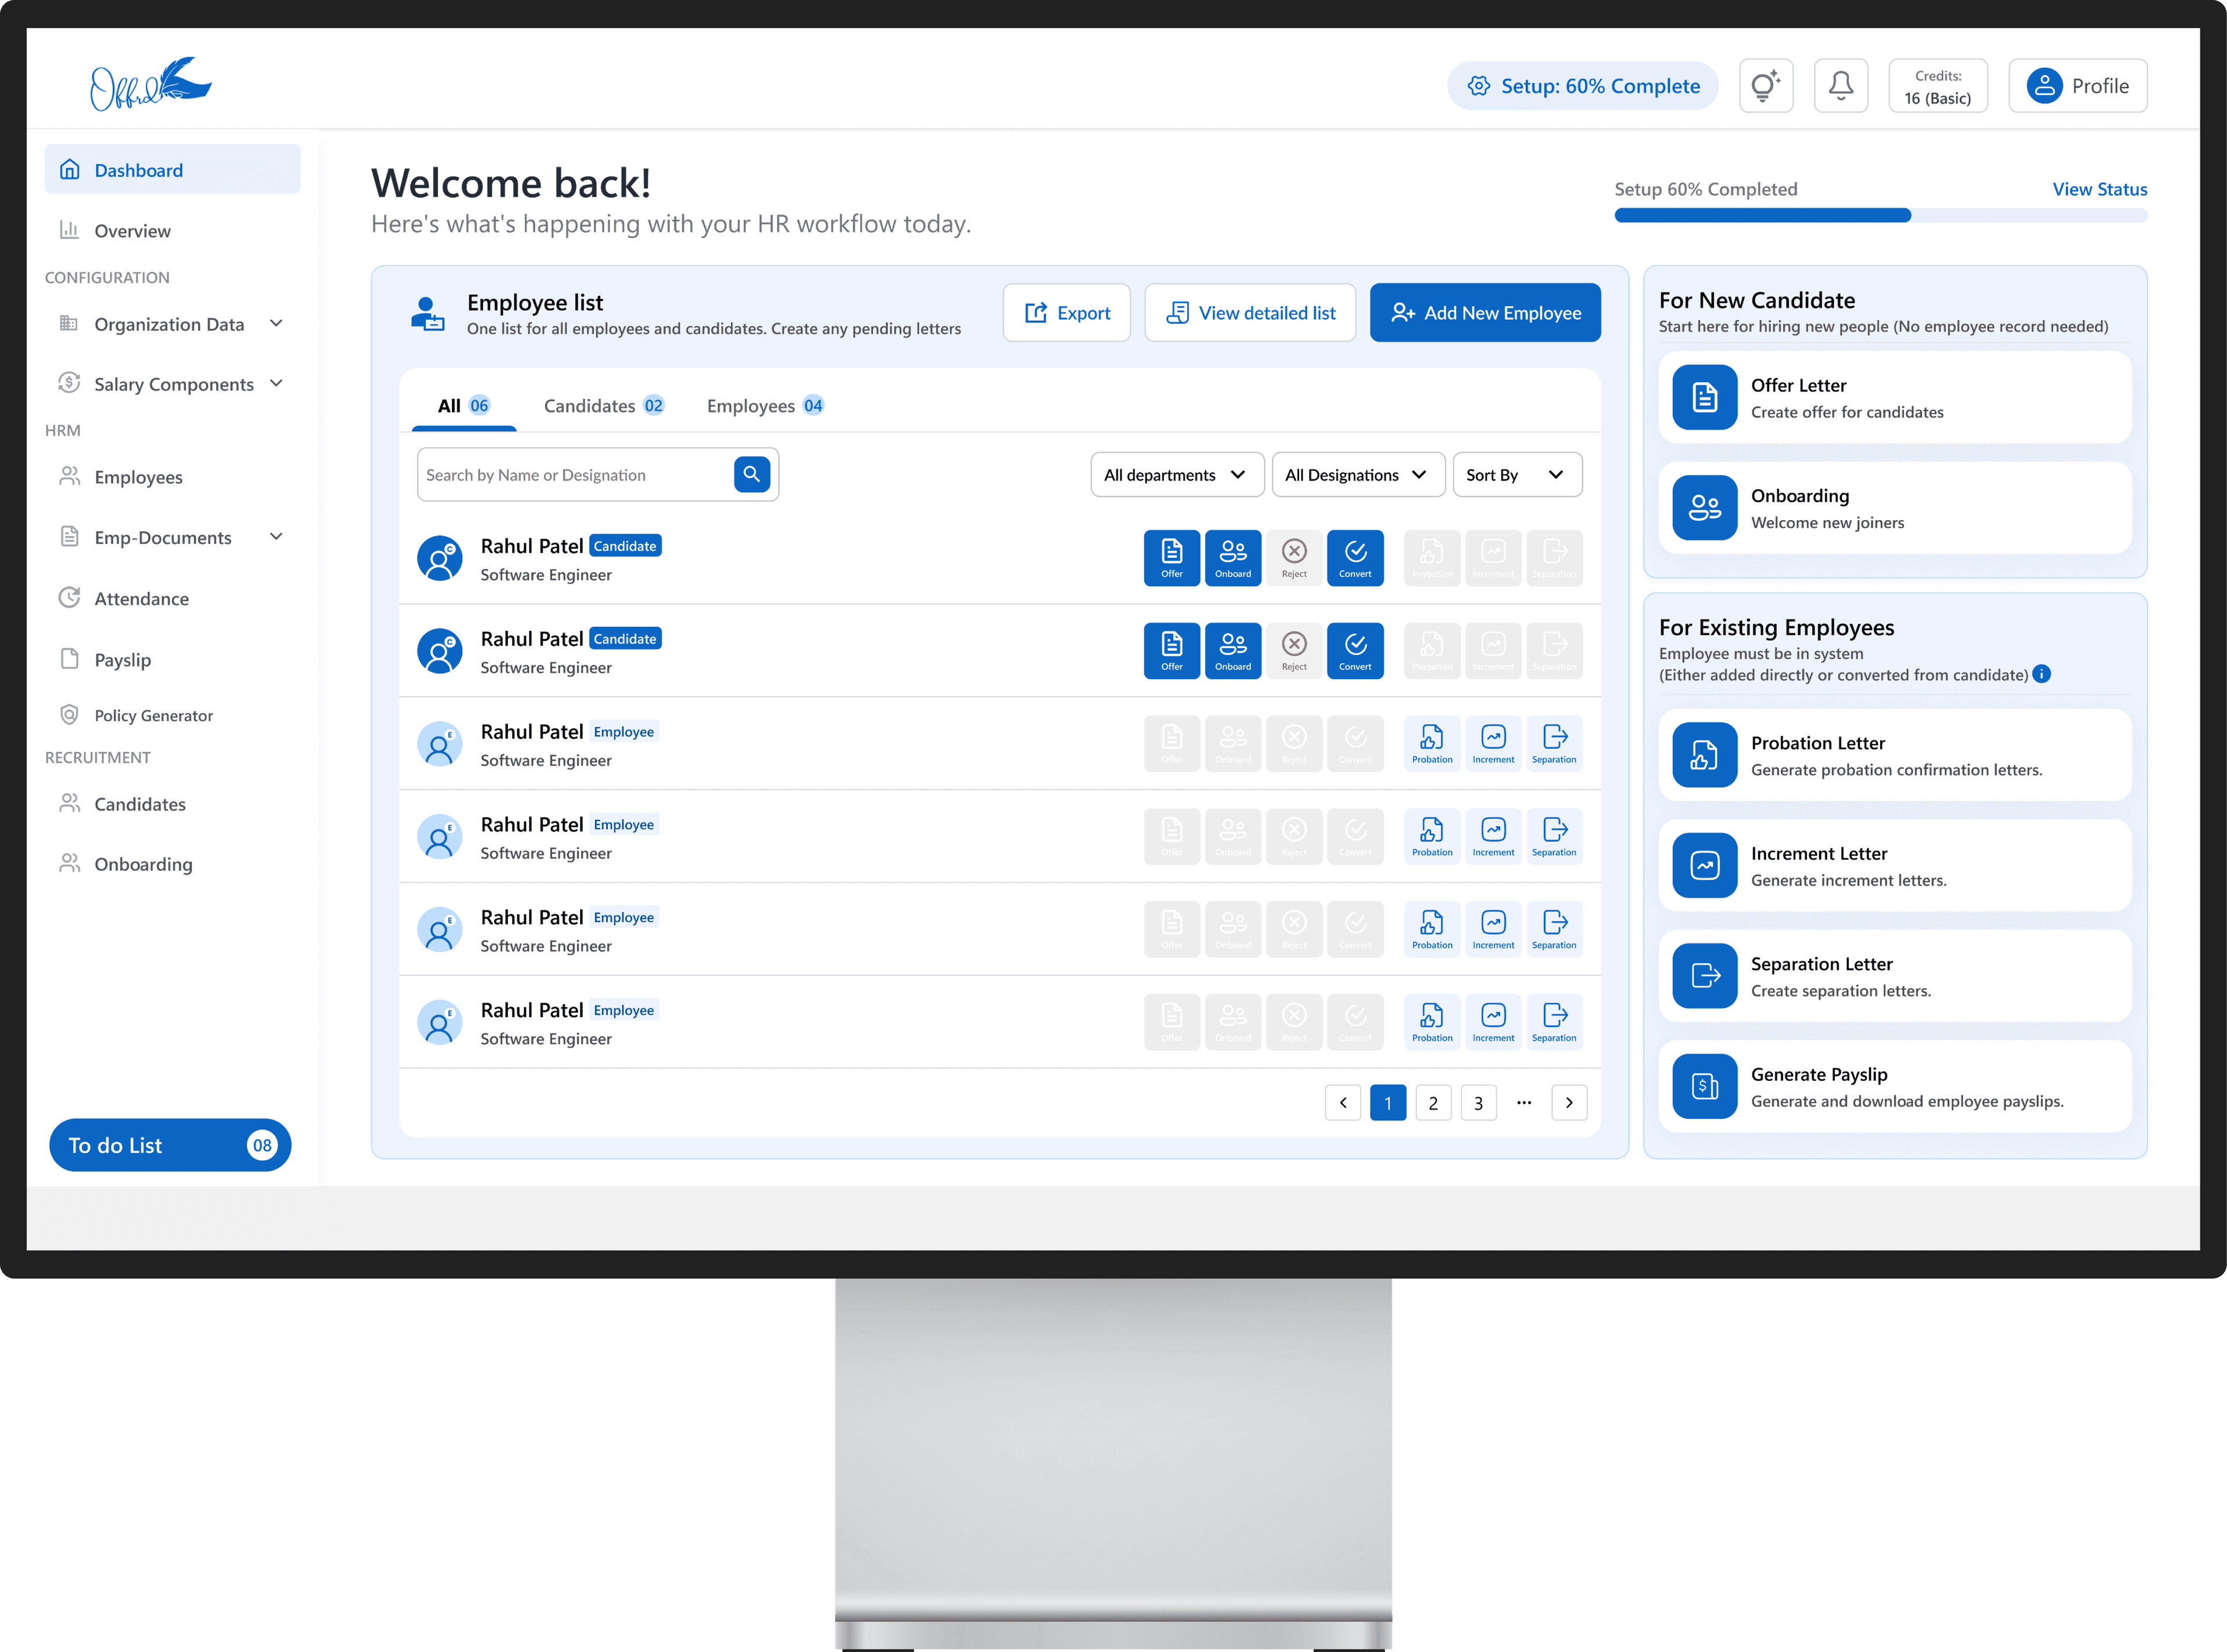Switch to the Candidates tab
The width and height of the screenshot is (2227, 1652).
604,406
